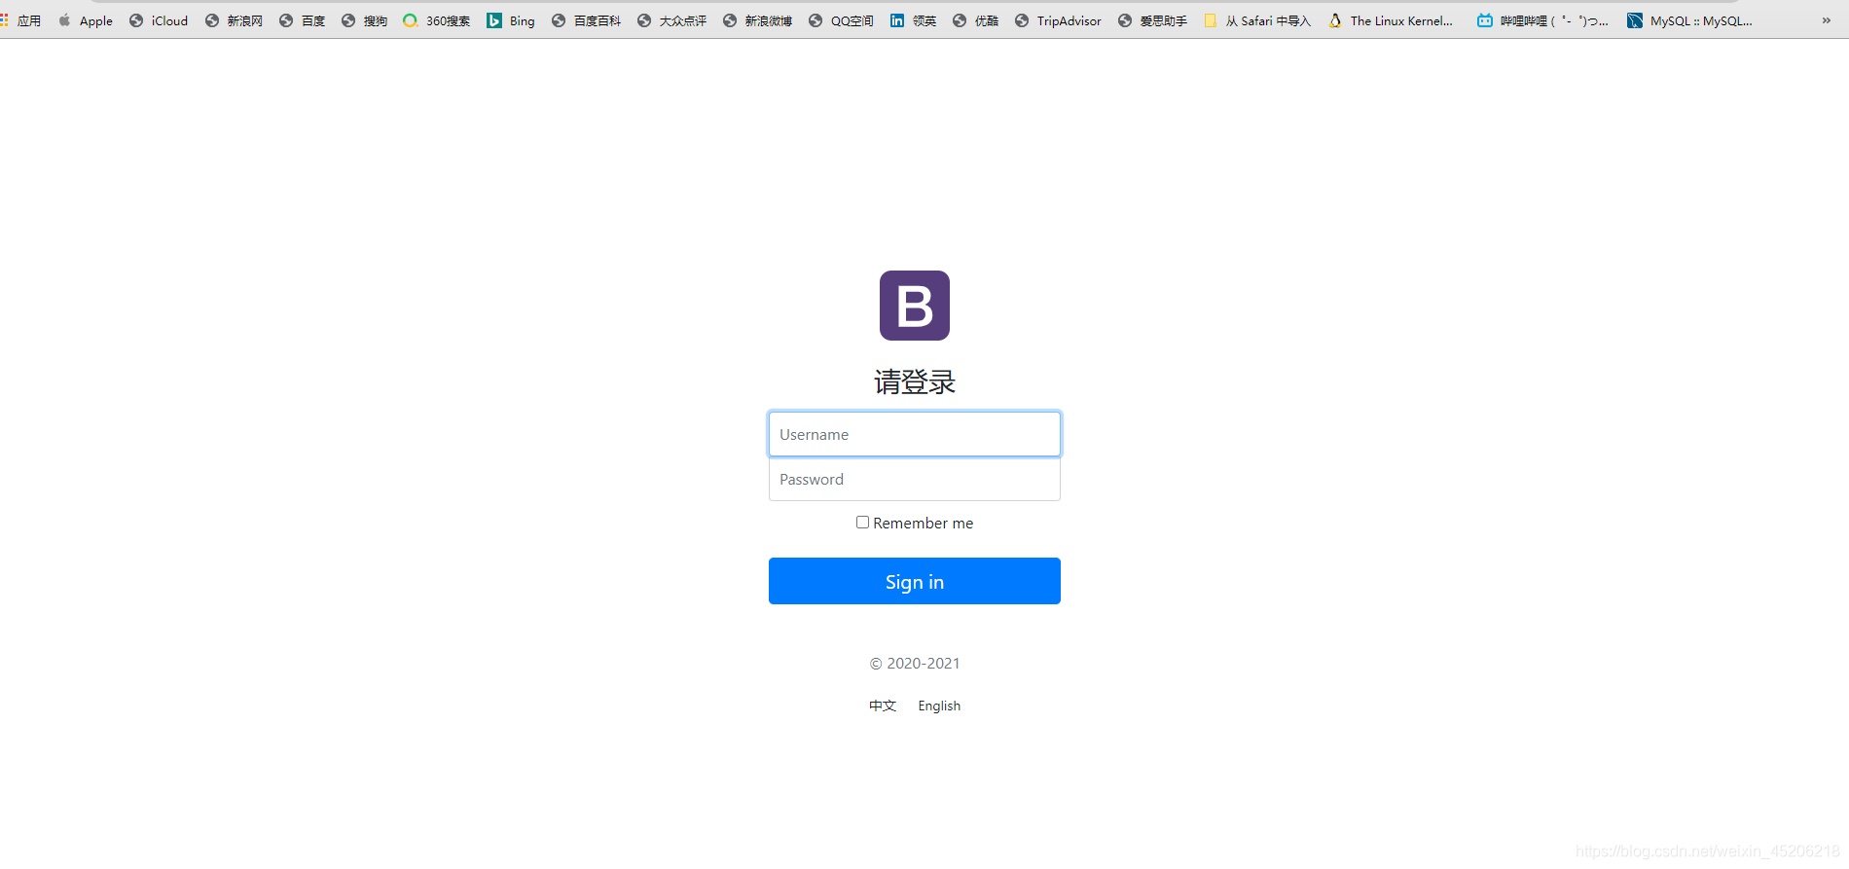Open the 哔哩哔哩 bilibili bookmark icon
Viewport: 1849px width, 869px height.
point(1485,20)
